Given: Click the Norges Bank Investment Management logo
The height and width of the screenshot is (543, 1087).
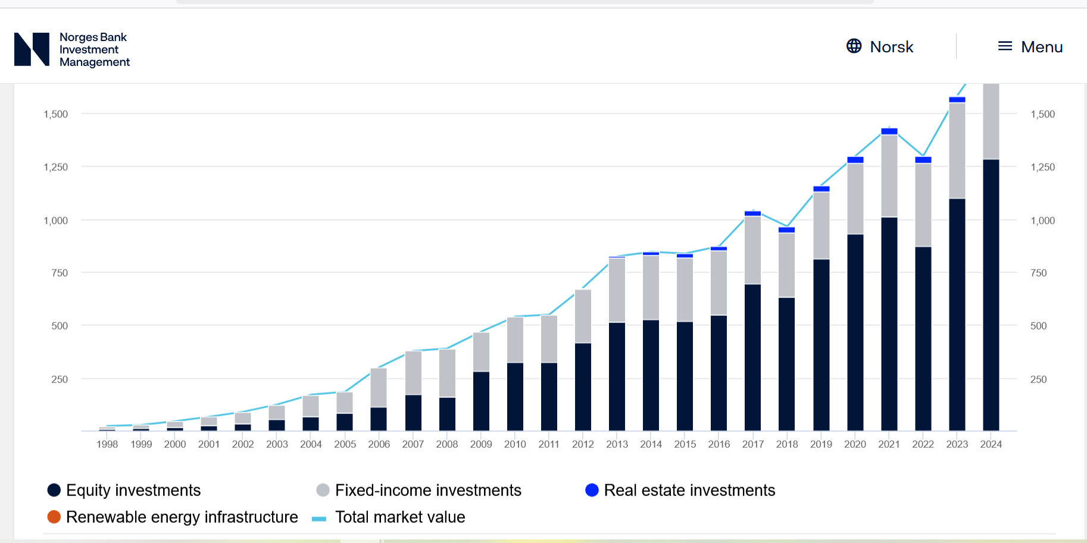Looking at the screenshot, I should tap(72, 49).
